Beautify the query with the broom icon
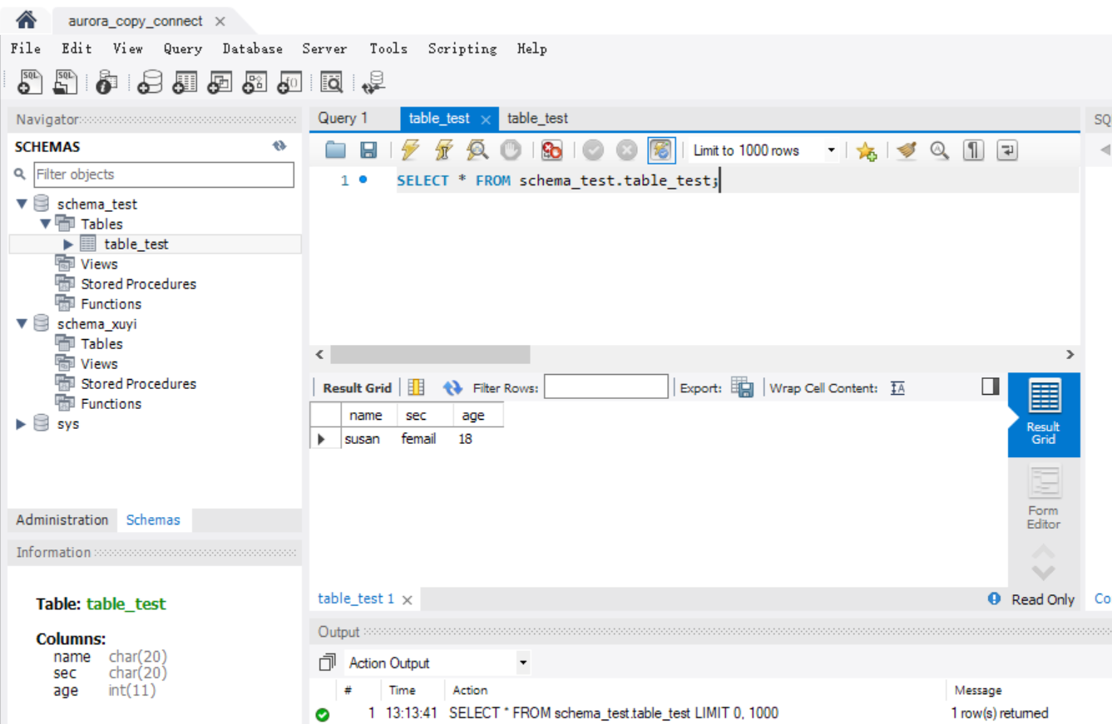Viewport: 1112px width, 724px height. [x=907, y=150]
